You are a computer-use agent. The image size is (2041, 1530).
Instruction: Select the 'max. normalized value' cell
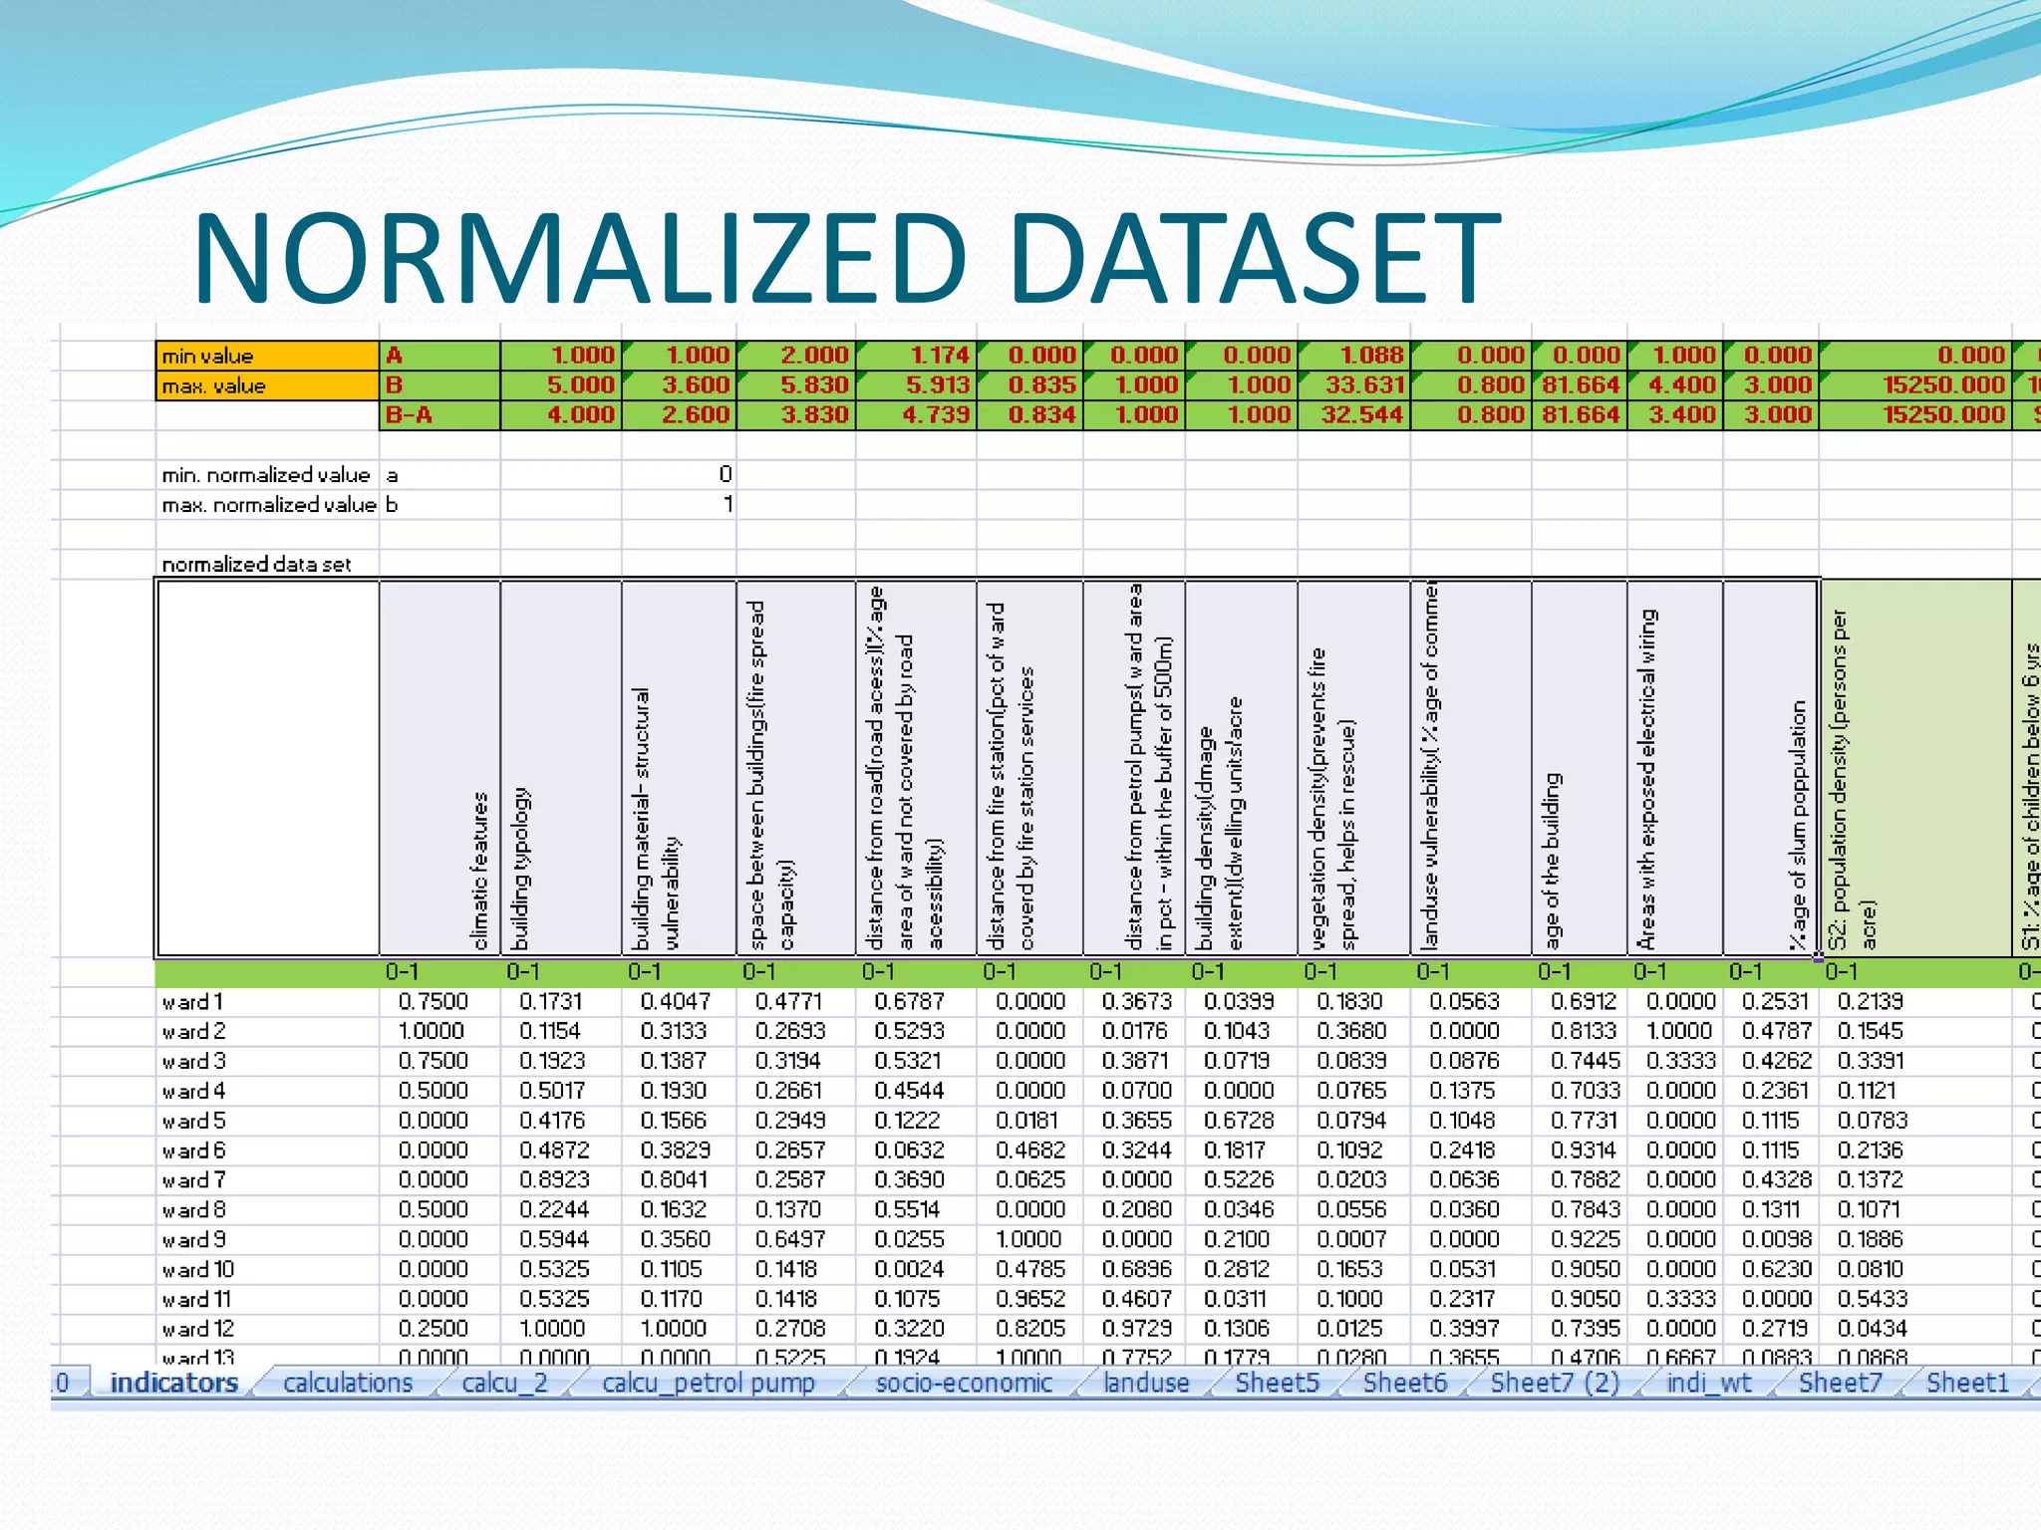click(267, 505)
